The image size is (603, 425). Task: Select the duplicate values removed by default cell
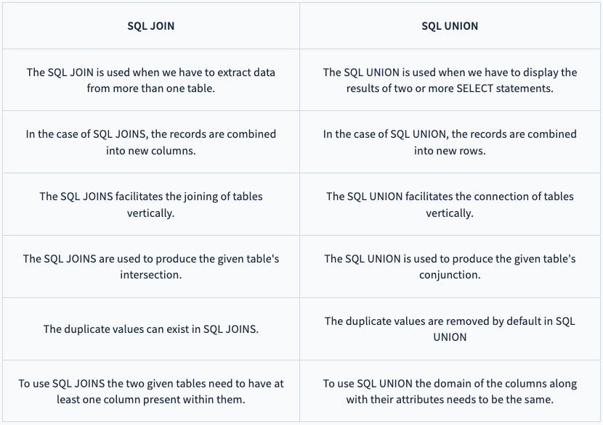pos(450,329)
